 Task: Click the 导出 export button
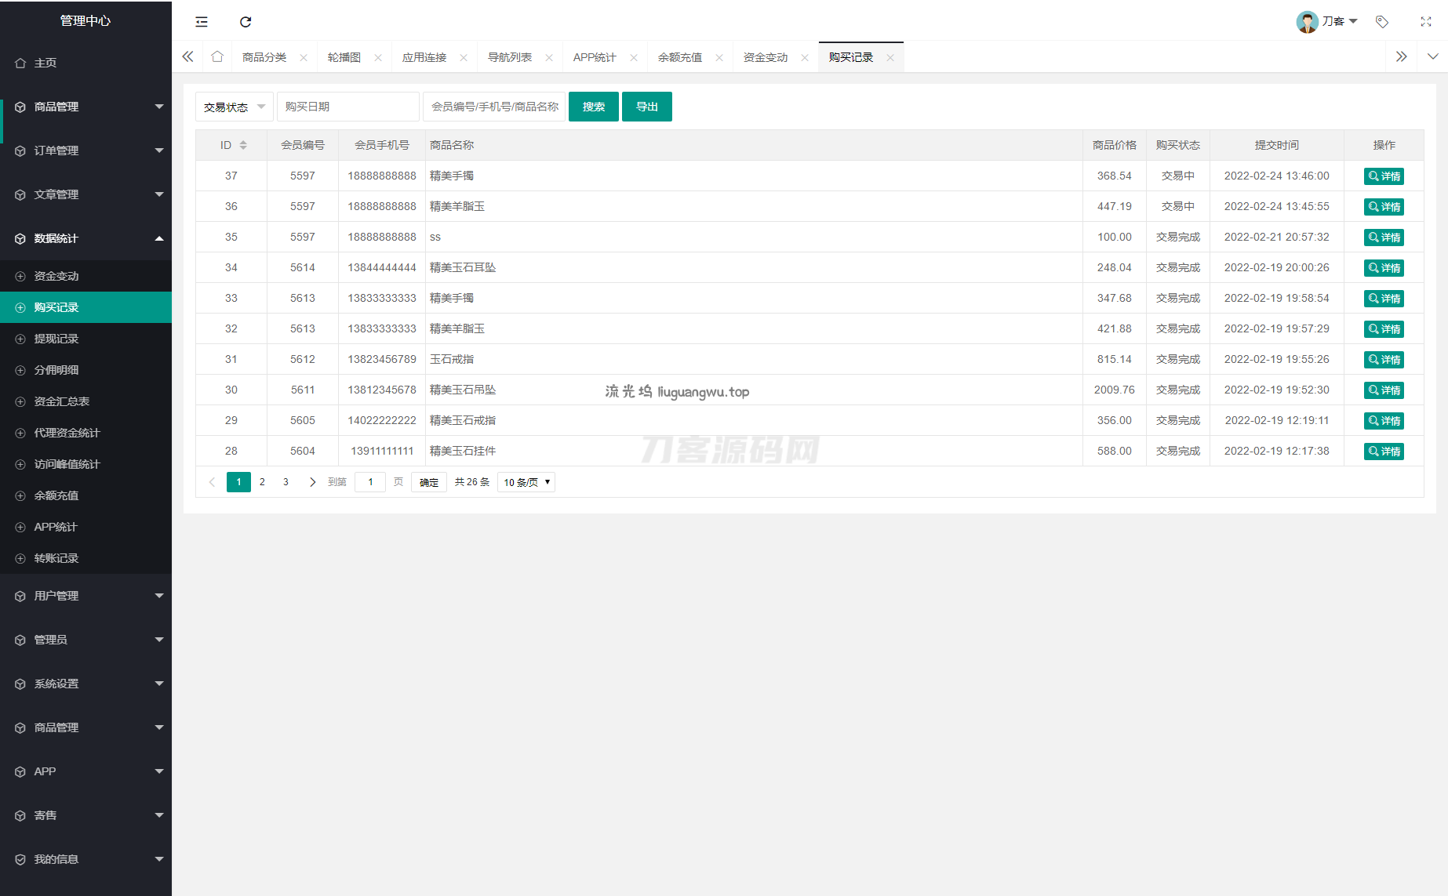pos(646,107)
